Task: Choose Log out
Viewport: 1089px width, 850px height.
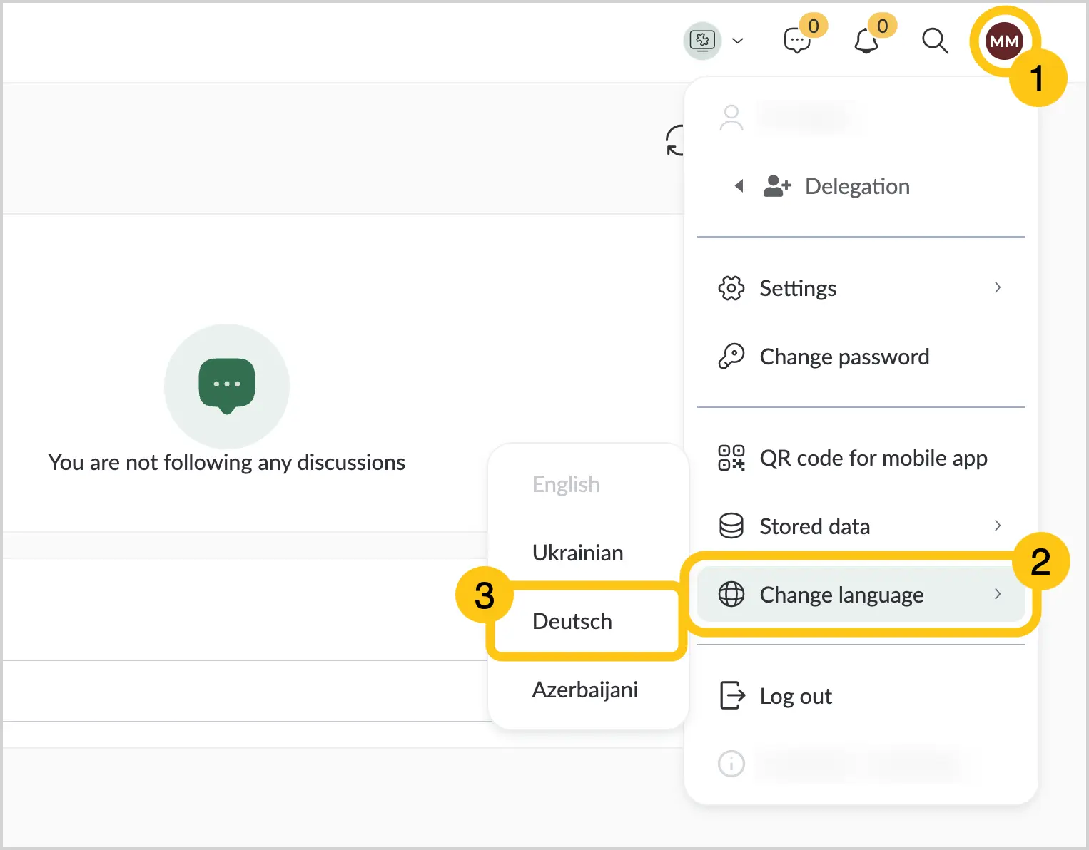Action: (x=861, y=696)
